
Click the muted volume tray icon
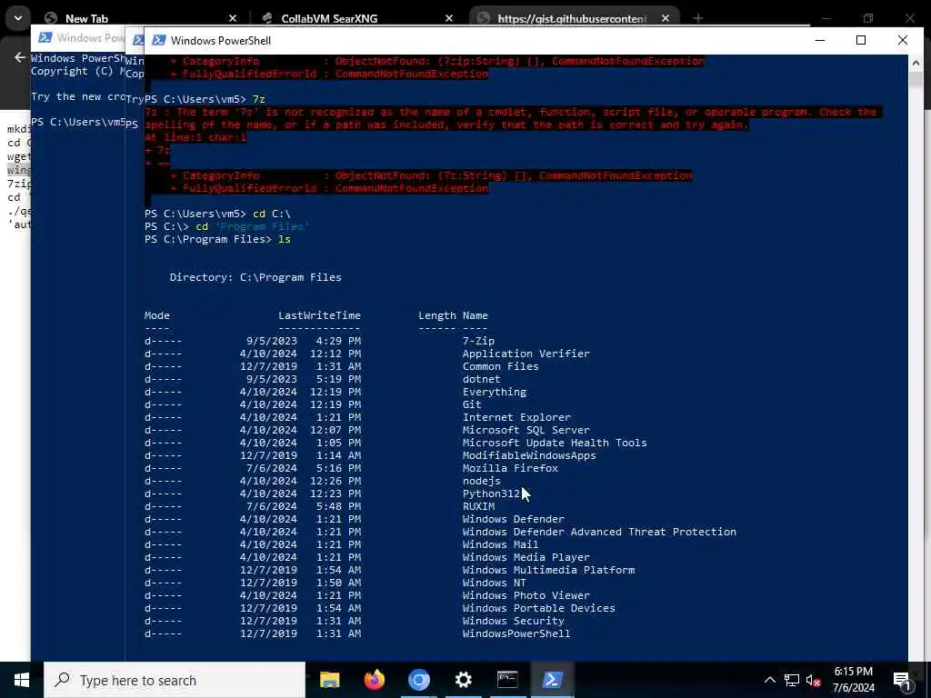(814, 680)
